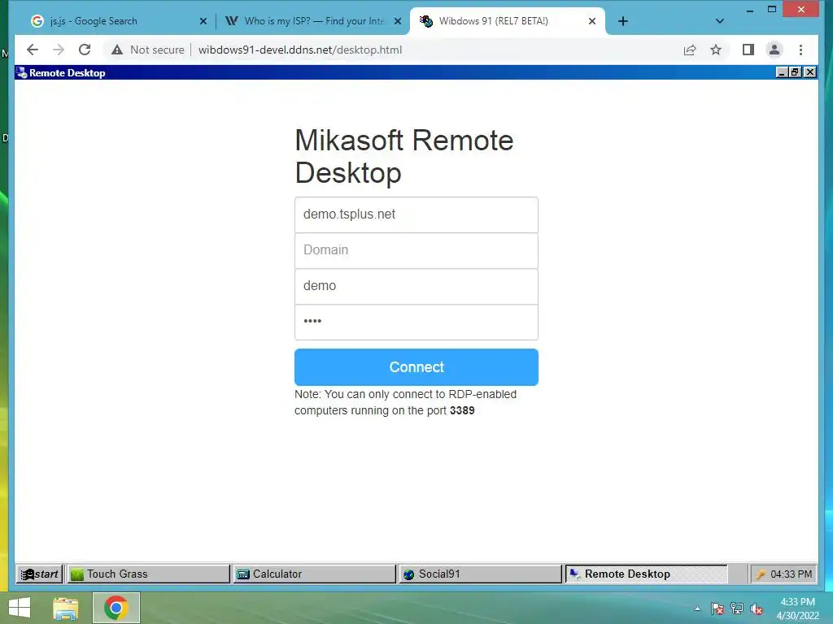Reload the Wibdows 91 page

pyautogui.click(x=85, y=50)
